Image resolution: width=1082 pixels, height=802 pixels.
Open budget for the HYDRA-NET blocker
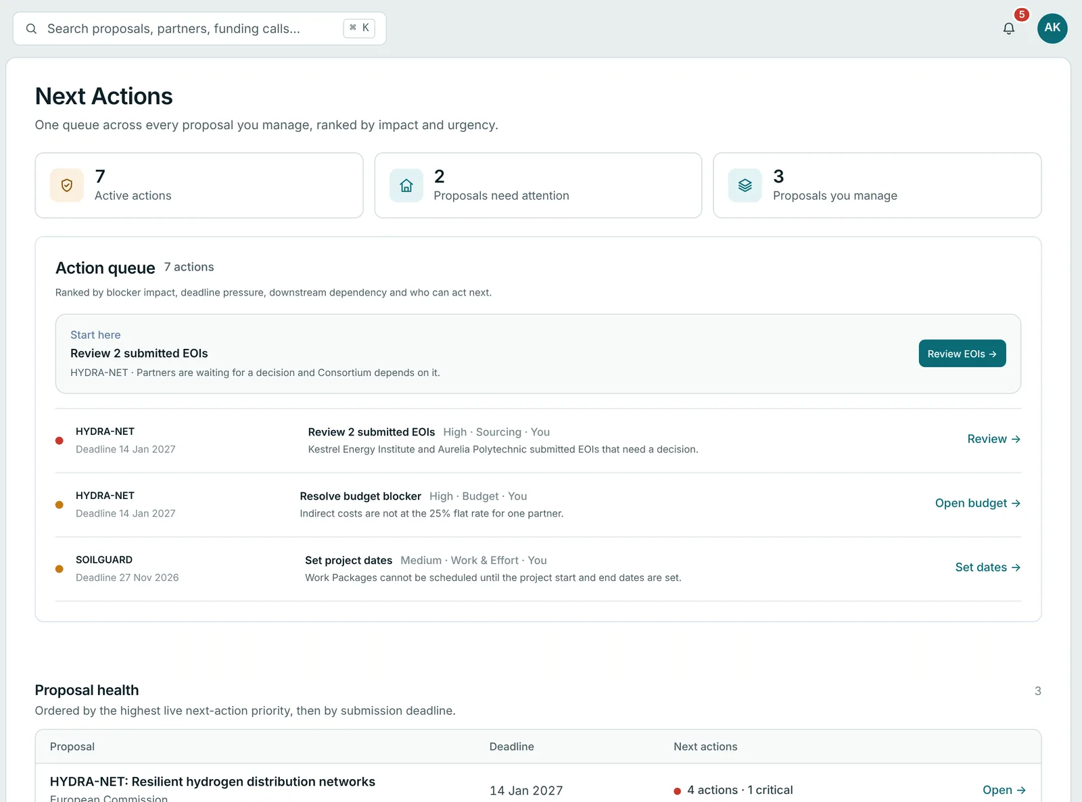click(x=977, y=503)
